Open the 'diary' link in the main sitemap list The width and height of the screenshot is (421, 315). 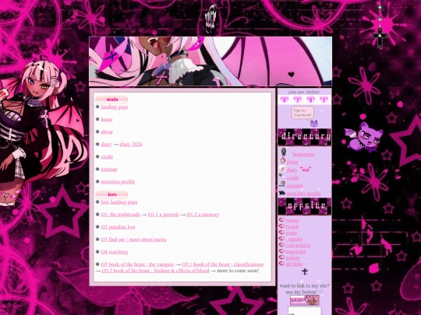click(x=106, y=145)
